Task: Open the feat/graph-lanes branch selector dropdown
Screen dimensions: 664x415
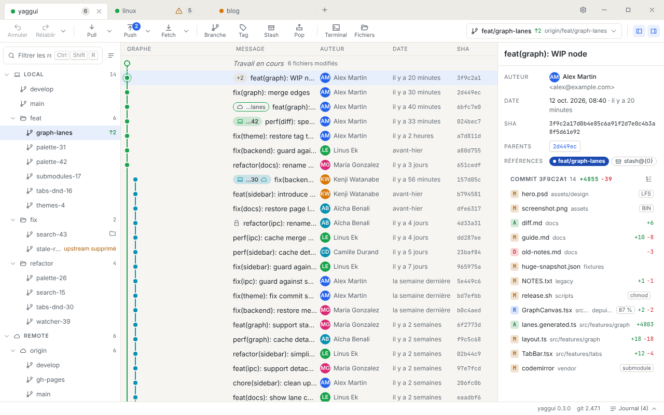Action: (544, 31)
